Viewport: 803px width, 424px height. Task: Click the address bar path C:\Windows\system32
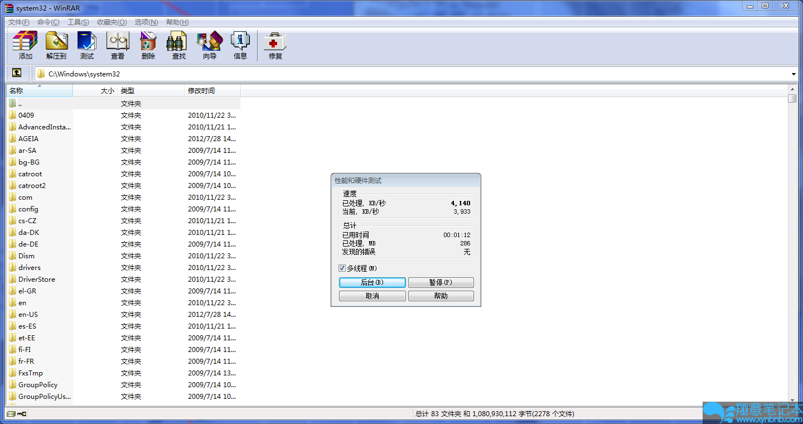coord(84,74)
